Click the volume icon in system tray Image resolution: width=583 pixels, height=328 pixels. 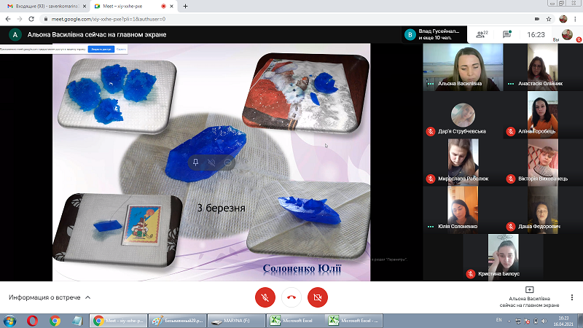[x=544, y=321]
